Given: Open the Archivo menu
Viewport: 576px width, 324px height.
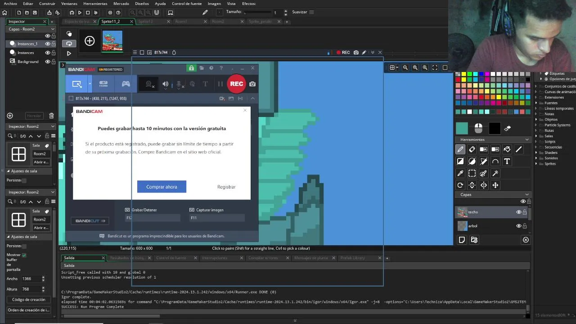Looking at the screenshot, I should point(10,4).
